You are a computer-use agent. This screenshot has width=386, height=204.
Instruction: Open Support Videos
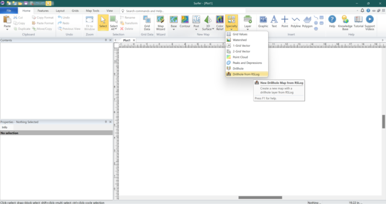(x=370, y=23)
